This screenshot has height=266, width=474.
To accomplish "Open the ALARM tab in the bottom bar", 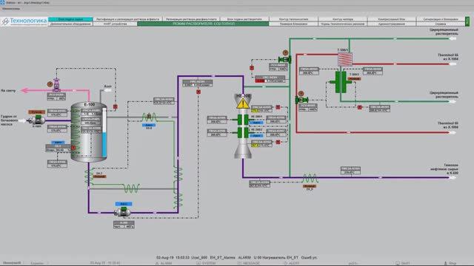I will tap(164, 263).
